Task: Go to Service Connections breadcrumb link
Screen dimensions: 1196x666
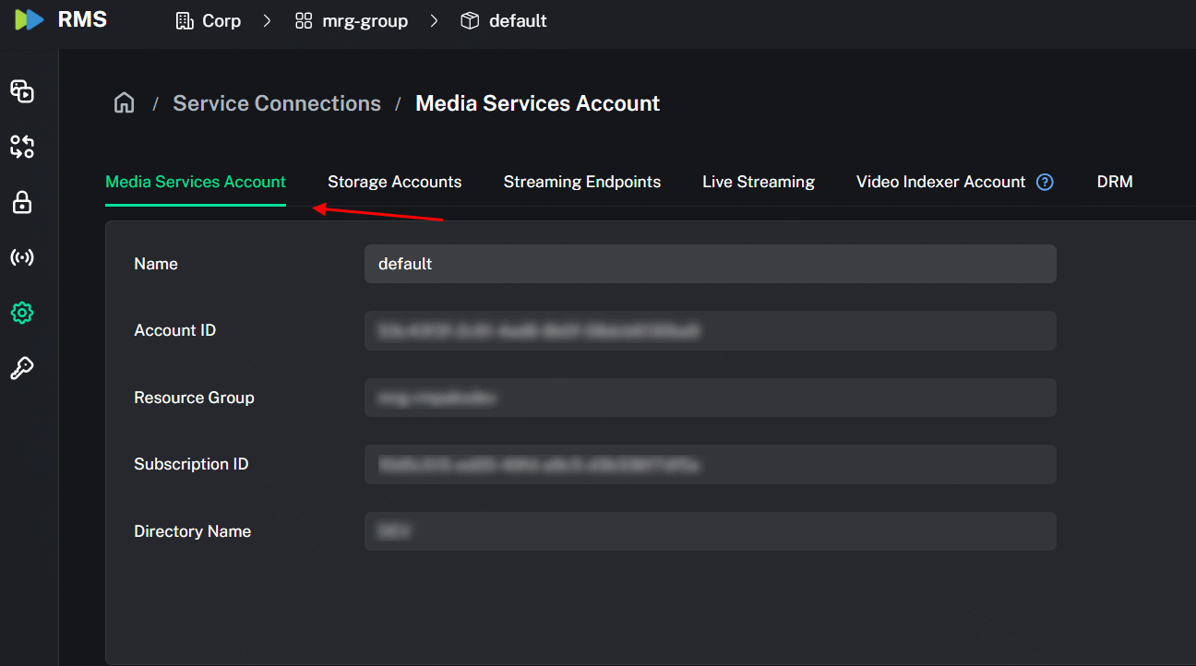Action: coord(277,103)
